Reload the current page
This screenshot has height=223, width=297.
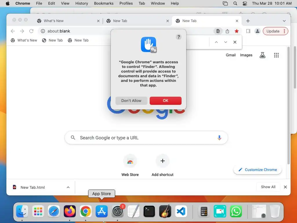[x=31, y=31]
